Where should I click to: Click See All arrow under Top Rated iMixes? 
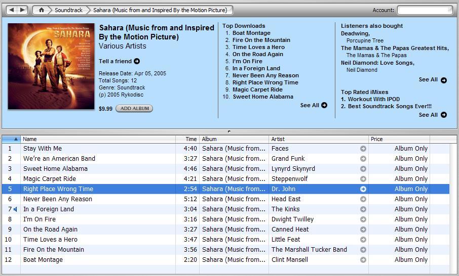(444, 115)
